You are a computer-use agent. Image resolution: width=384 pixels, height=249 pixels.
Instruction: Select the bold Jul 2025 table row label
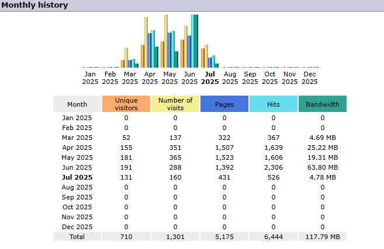point(77,177)
